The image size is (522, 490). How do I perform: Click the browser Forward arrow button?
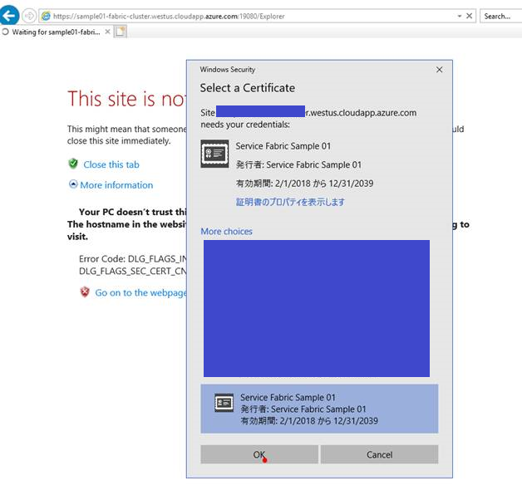[x=29, y=16]
